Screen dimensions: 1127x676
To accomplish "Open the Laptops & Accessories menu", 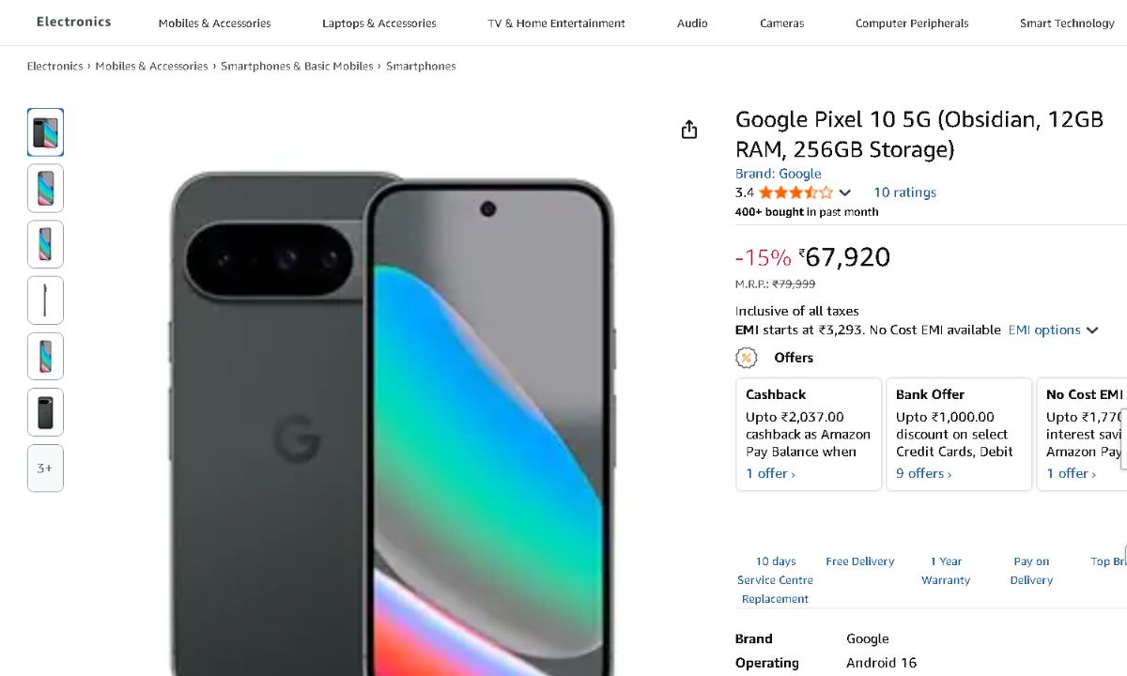I will tap(378, 23).
